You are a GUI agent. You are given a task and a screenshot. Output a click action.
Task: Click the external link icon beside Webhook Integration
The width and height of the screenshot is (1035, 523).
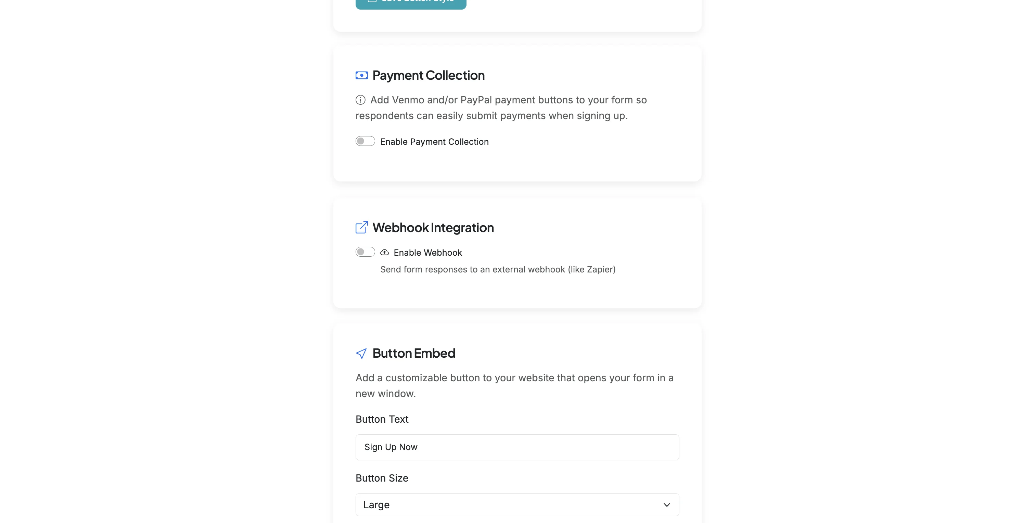click(x=362, y=227)
